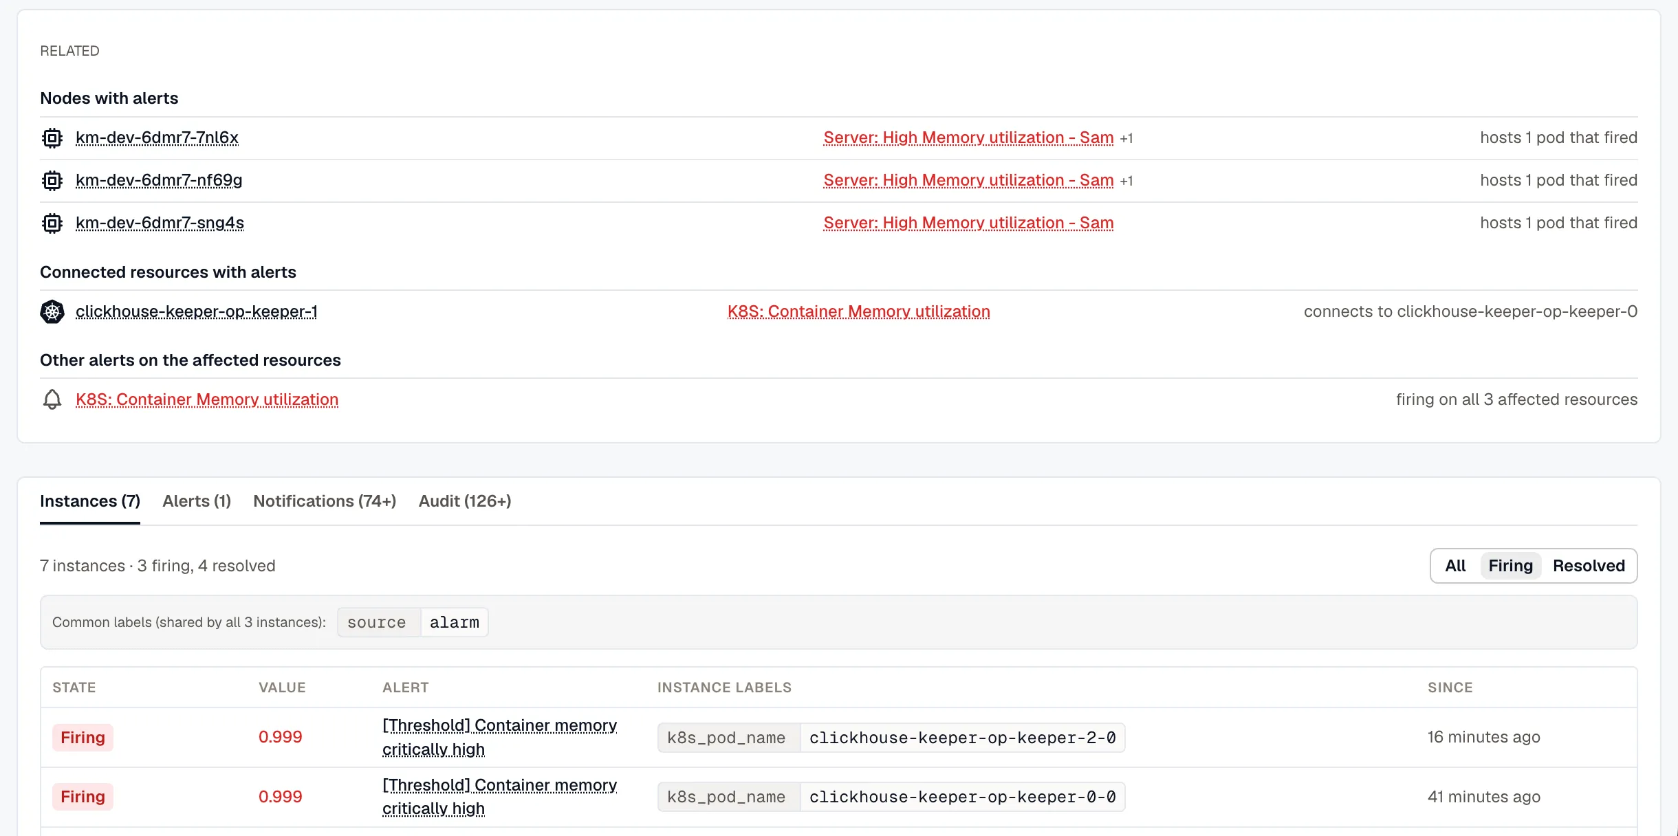Click the SINCE column header
This screenshot has width=1678, height=836.
coord(1450,687)
